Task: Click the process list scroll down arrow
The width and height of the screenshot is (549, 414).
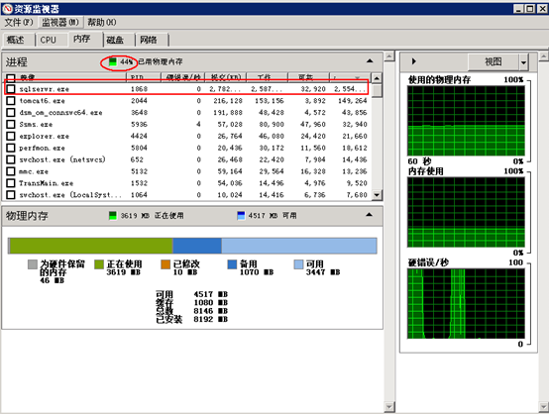Action: [377, 195]
